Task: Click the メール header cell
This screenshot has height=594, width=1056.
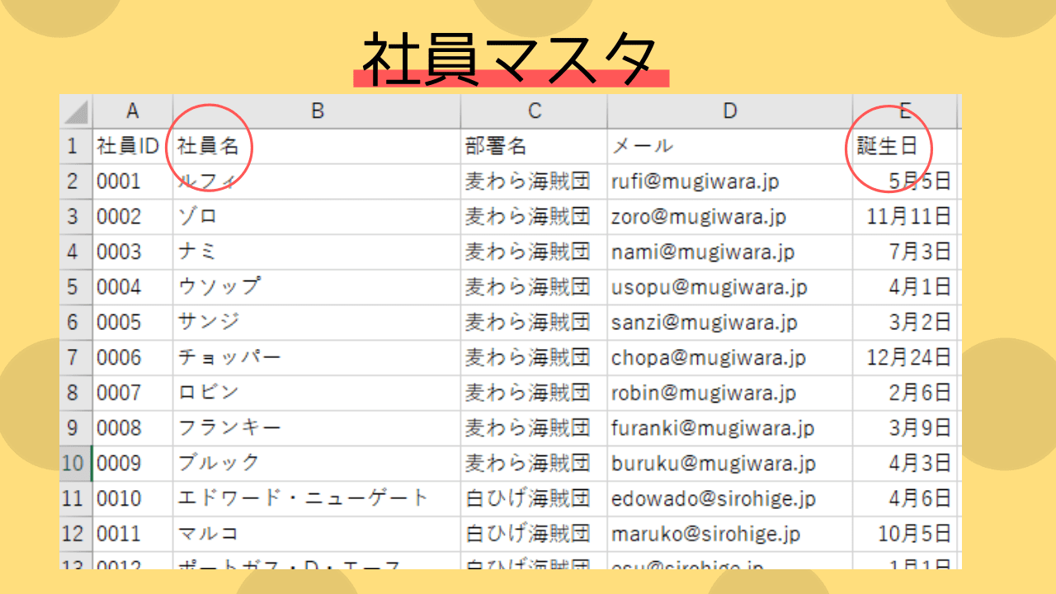Action: (643, 147)
